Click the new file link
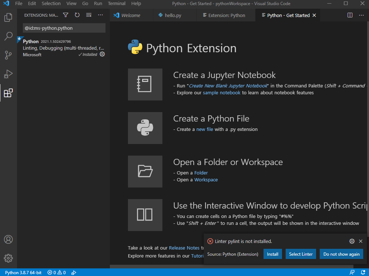Screen dimensions: 369x276 (x=205, y=129)
